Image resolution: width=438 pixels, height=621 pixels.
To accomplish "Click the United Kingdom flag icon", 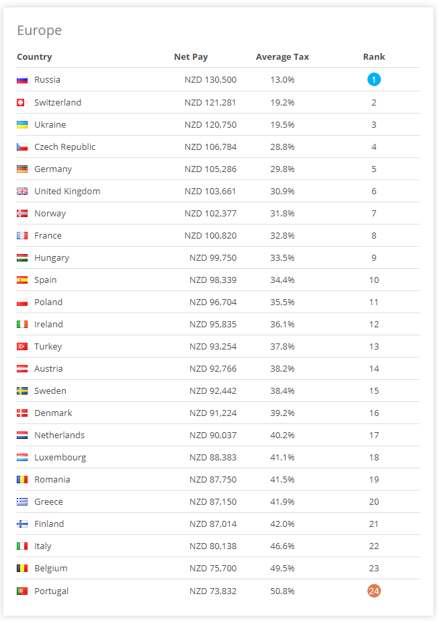I will click(x=22, y=192).
